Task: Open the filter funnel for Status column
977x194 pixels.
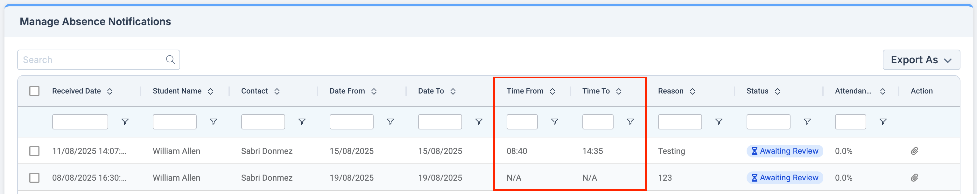Action: (x=807, y=121)
